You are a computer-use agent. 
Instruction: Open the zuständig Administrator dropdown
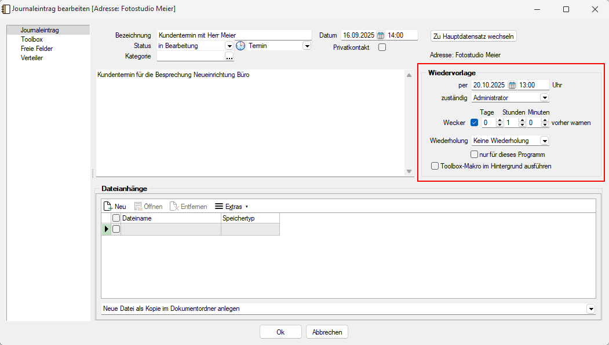coord(544,98)
